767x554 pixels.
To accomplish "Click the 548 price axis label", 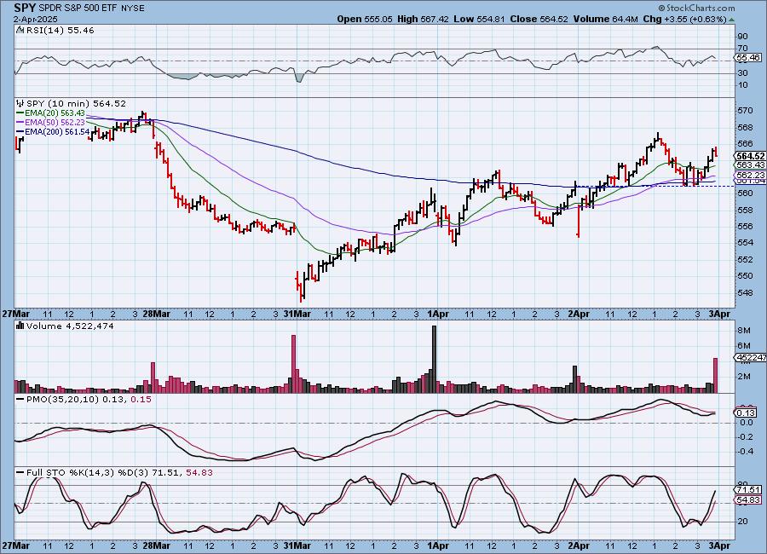I will [745, 292].
